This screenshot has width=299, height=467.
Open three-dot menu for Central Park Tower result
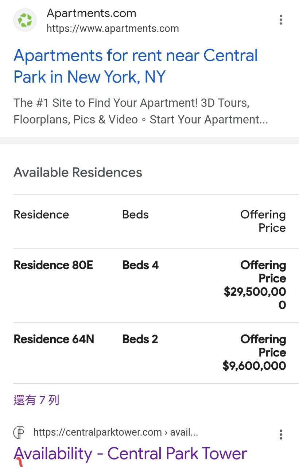pyautogui.click(x=281, y=435)
